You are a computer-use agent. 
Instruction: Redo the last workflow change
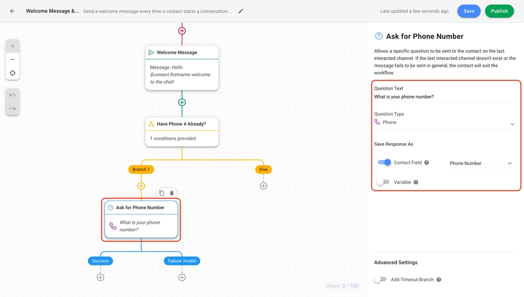(12, 109)
